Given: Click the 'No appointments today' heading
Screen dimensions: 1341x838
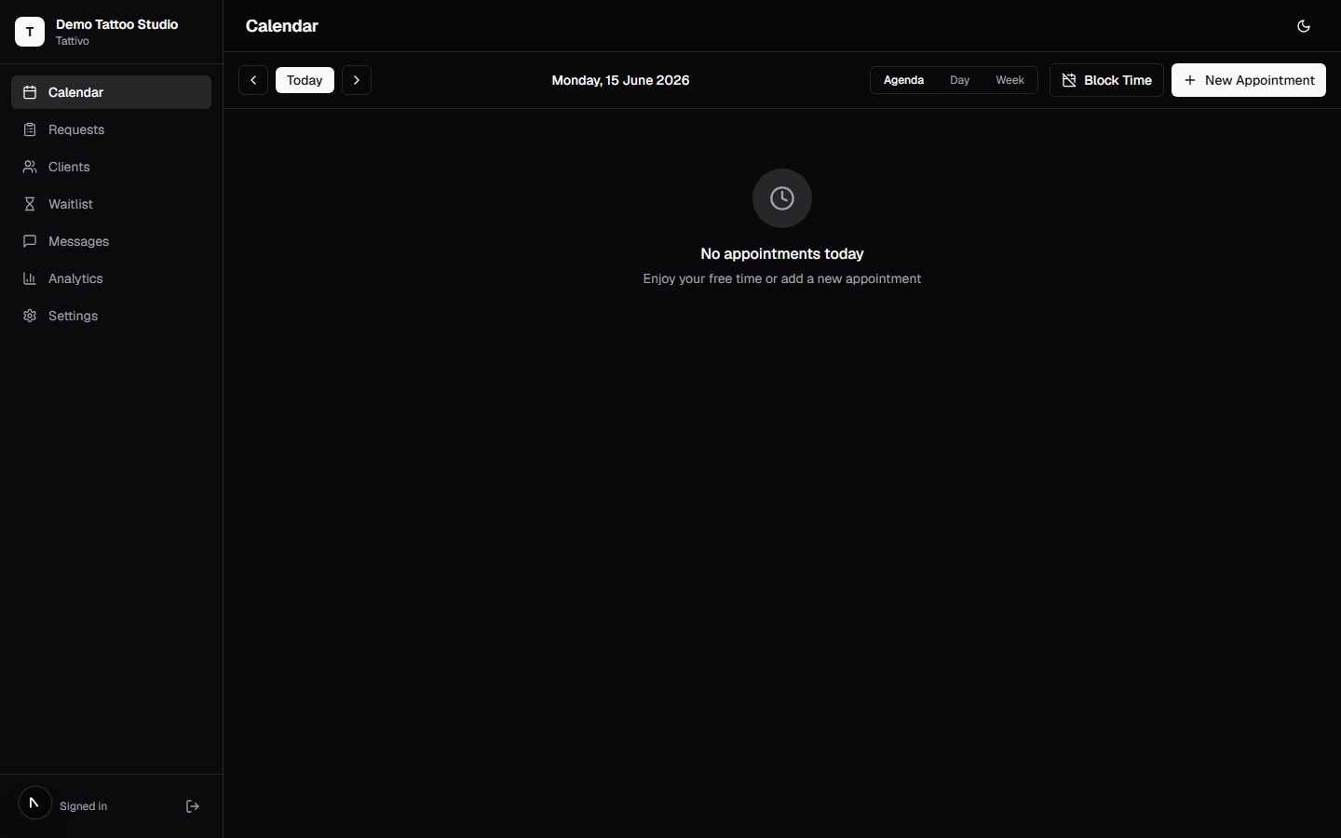Looking at the screenshot, I should tap(782, 254).
